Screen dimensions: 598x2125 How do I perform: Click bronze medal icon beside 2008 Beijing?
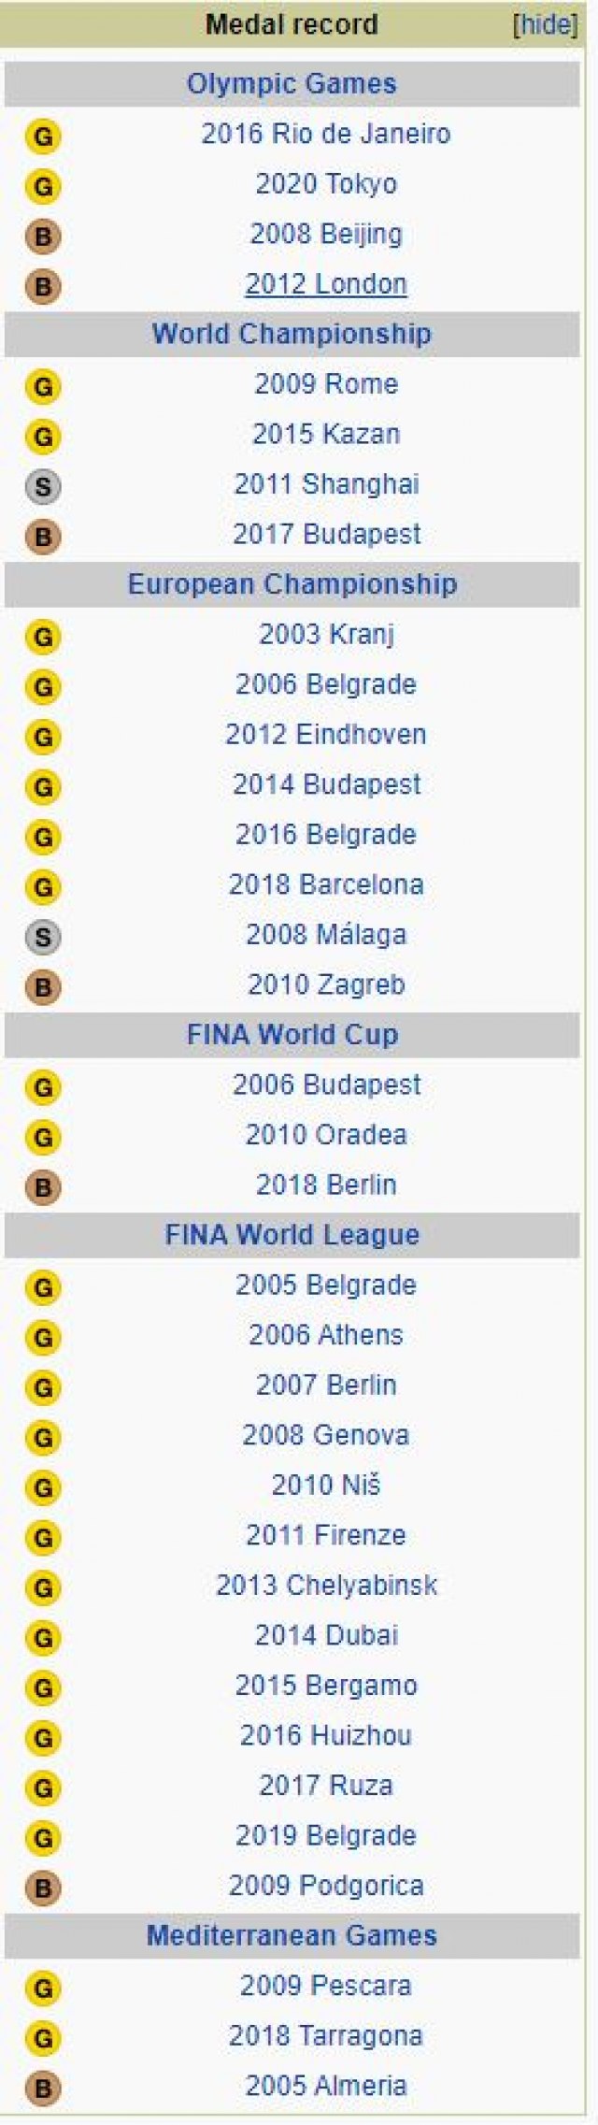(x=43, y=237)
